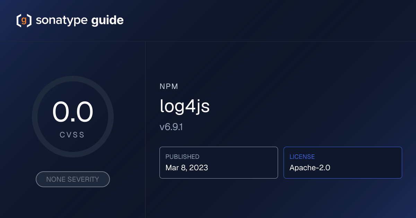416x218 pixels.
Task: Click the NPM ecosystem label
Action: (169, 87)
